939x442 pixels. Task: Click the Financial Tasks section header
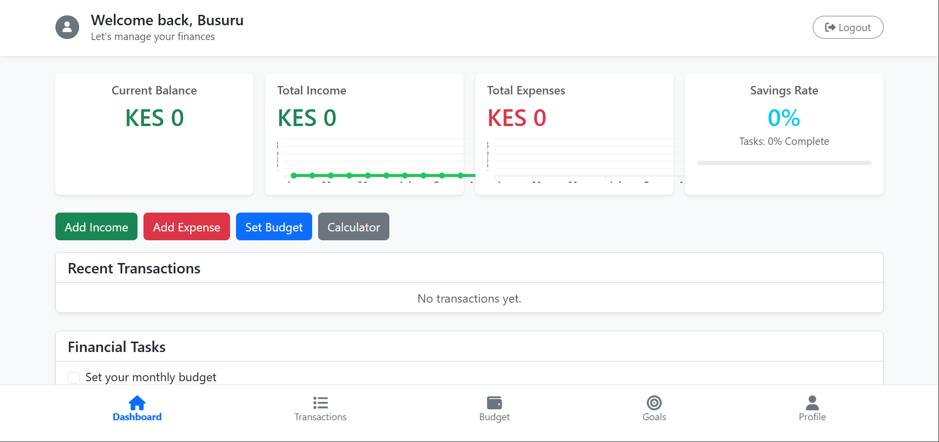[x=117, y=347]
